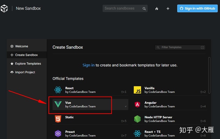
Task: Click the GitHub octocat icon
Action: pyautogui.click(x=182, y=9)
